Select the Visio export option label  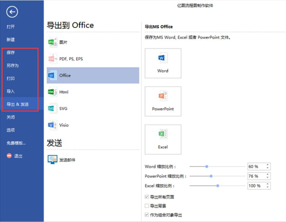pos(64,125)
